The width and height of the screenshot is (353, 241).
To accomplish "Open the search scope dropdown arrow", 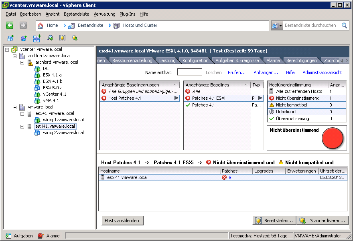I will [x=280, y=26].
